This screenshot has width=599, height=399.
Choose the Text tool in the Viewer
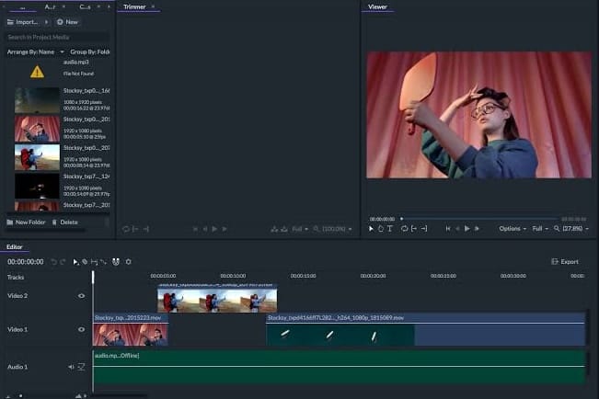point(389,228)
